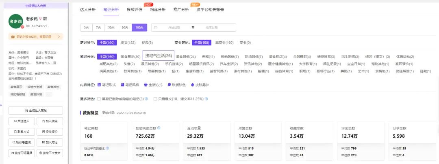Click the calendar icon in the date range picker
The width and height of the screenshot is (439, 164).
(x=156, y=28)
